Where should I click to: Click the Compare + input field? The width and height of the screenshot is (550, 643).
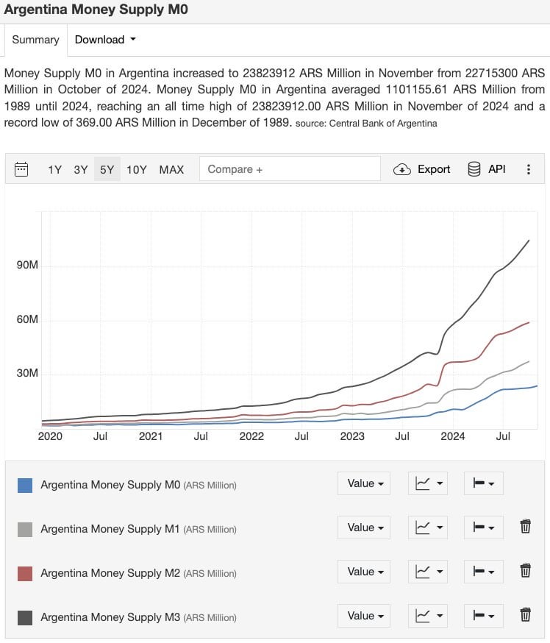[x=290, y=168]
